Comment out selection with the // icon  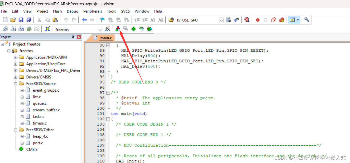point(153,20)
